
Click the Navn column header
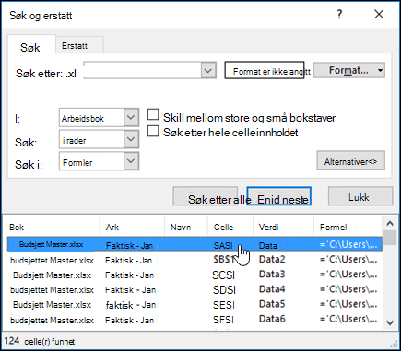(x=186, y=227)
